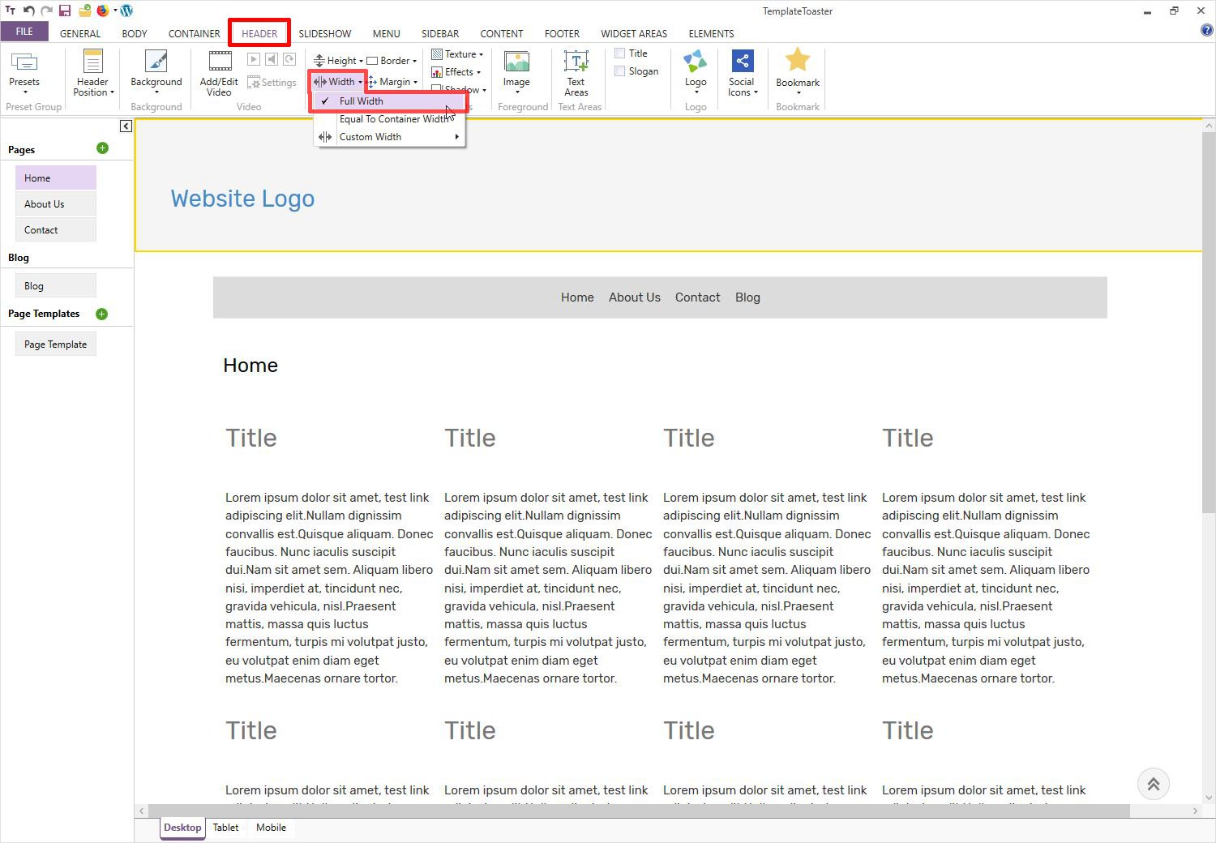Save the project using the floppy disk icon

pos(65,11)
